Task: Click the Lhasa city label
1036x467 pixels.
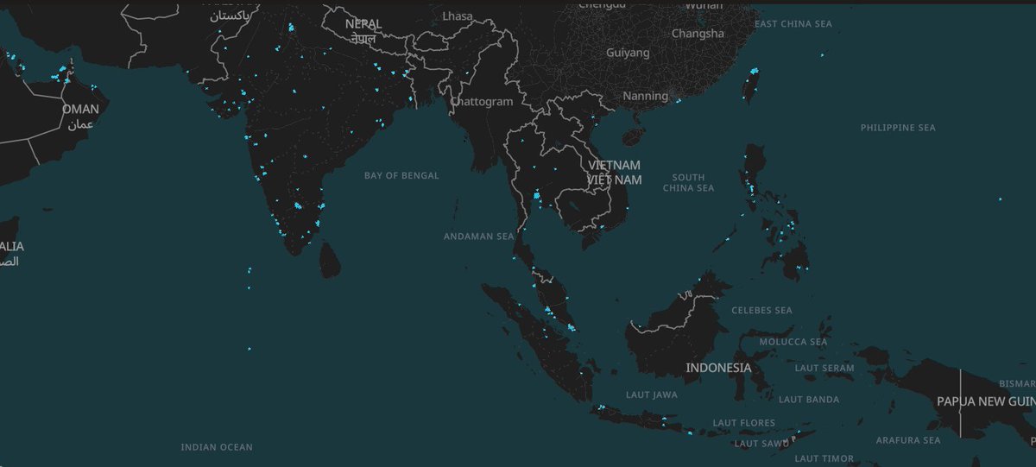Action: (x=458, y=16)
